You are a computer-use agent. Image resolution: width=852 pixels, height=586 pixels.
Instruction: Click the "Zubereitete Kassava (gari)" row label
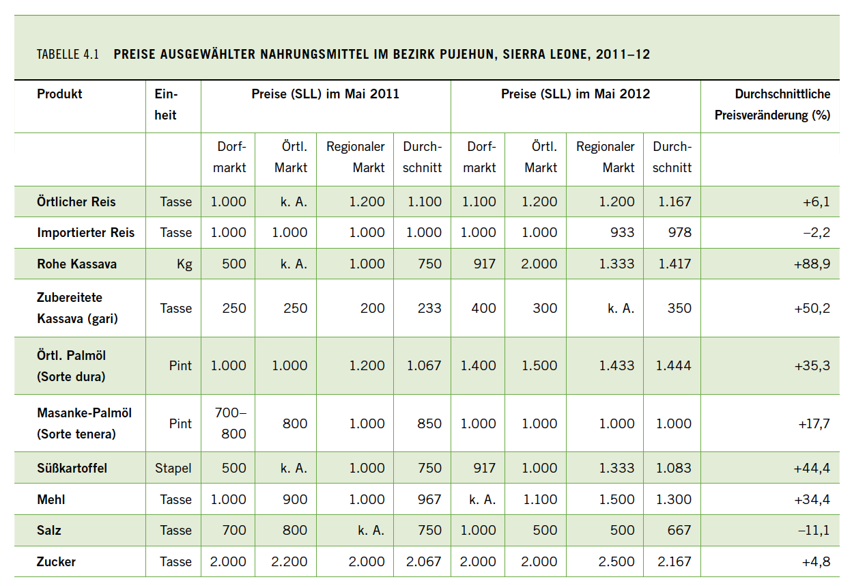click(x=77, y=308)
